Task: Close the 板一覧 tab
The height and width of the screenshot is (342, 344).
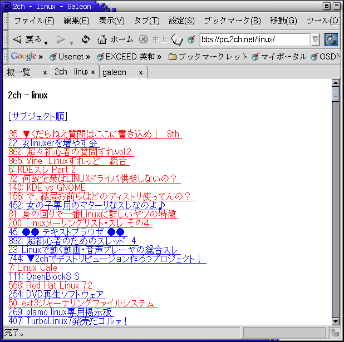Action: coord(45,72)
